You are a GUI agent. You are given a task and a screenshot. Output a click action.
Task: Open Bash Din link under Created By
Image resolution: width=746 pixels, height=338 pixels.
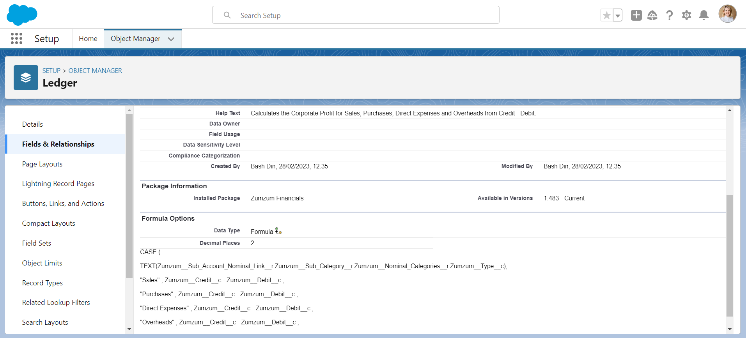tap(263, 166)
